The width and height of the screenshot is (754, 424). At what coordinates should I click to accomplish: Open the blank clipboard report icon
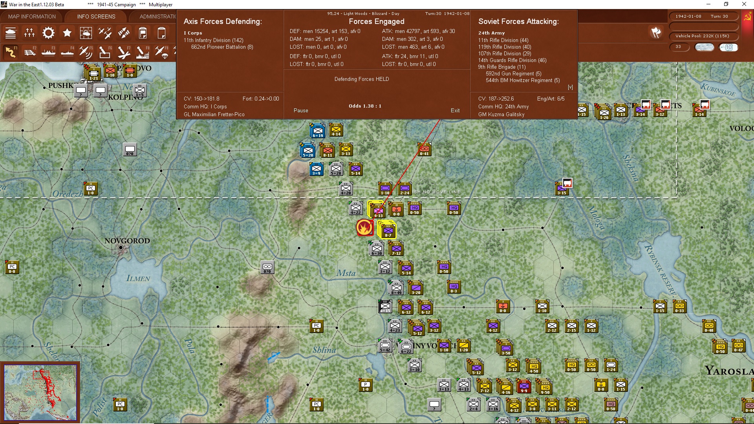161,33
